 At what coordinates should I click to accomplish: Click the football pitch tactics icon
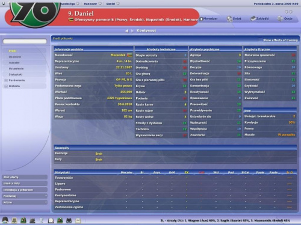click(x=23, y=220)
